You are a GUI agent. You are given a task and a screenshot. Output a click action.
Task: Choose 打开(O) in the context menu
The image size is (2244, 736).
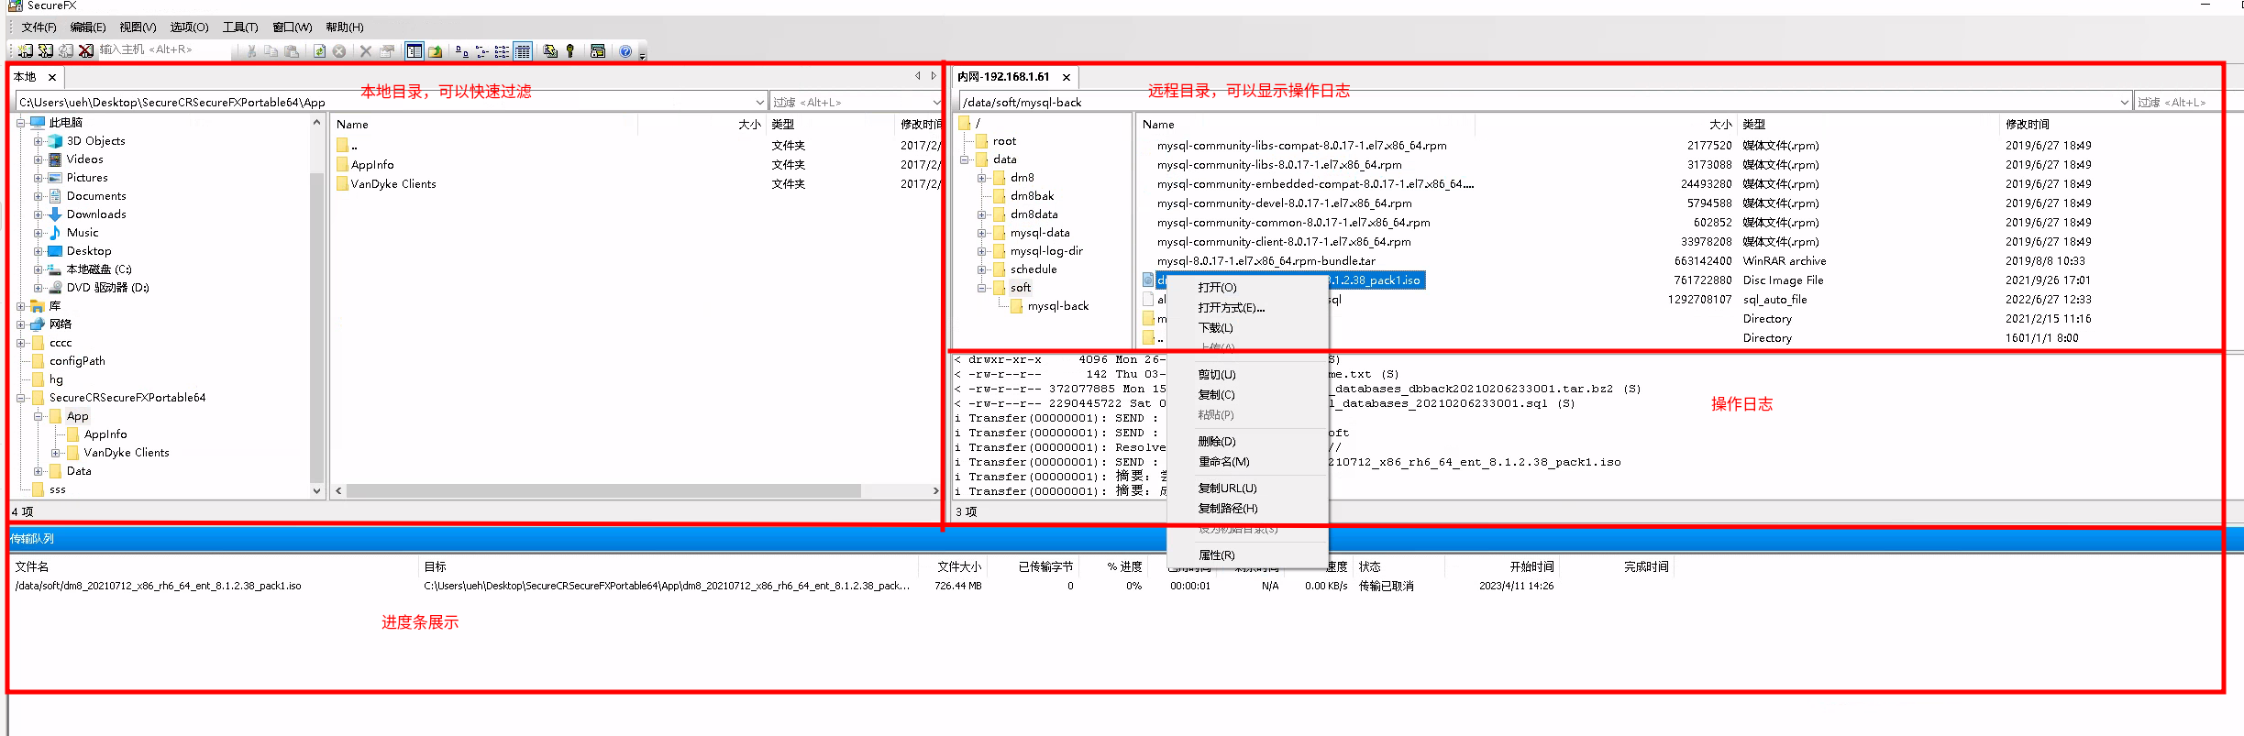[x=1247, y=288]
